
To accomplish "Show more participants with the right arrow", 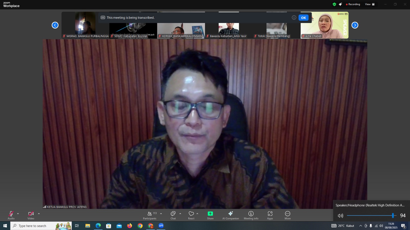I will point(355,25).
